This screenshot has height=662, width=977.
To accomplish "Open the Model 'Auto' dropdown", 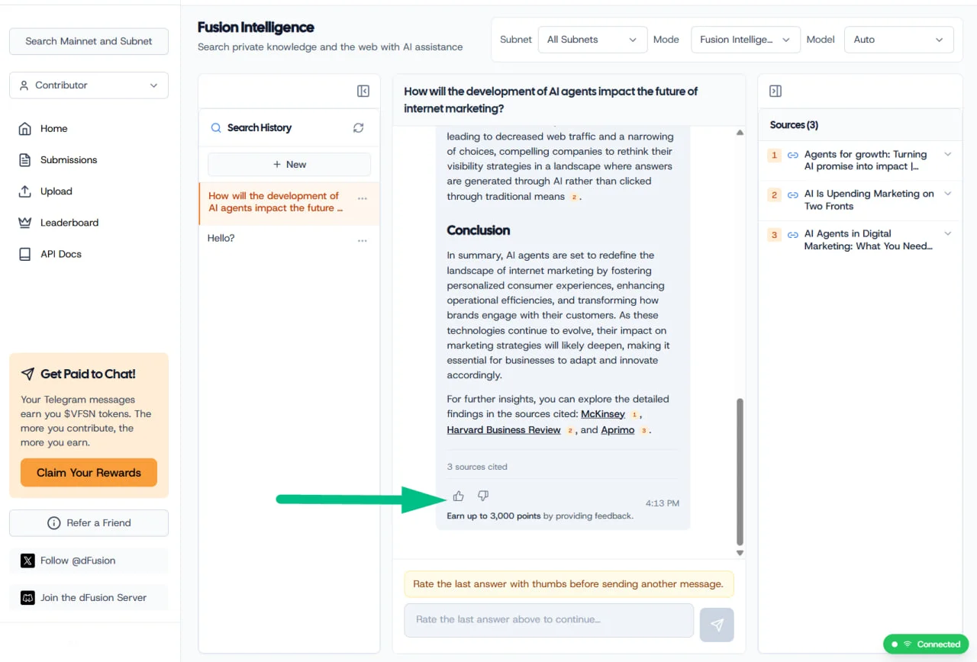I will pos(899,40).
